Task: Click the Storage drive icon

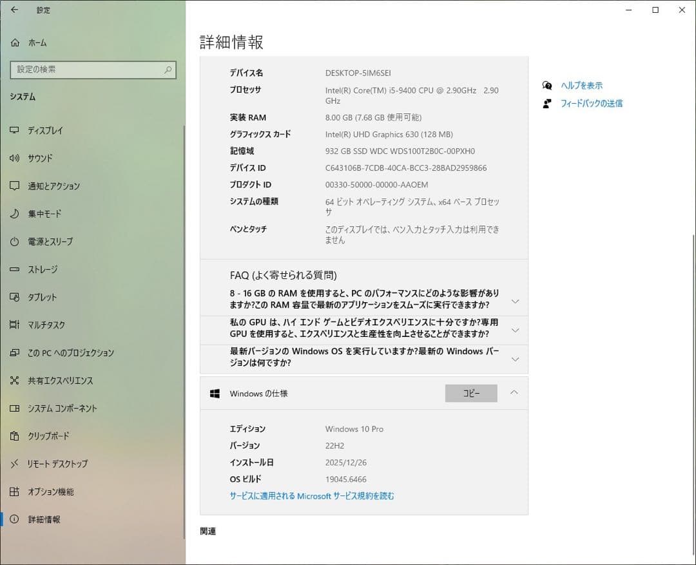Action: click(14, 269)
